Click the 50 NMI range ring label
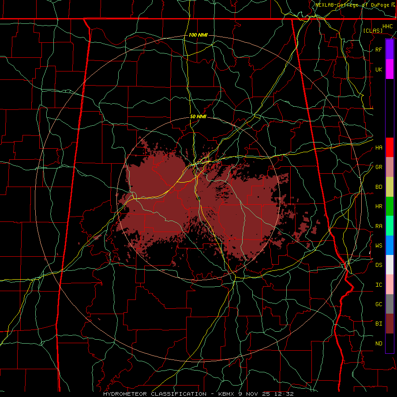The image size is (397, 397). click(x=198, y=116)
